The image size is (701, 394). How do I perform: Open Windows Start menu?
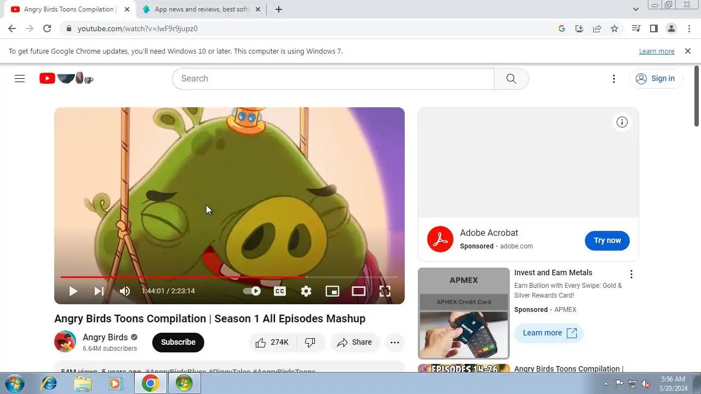(x=14, y=383)
